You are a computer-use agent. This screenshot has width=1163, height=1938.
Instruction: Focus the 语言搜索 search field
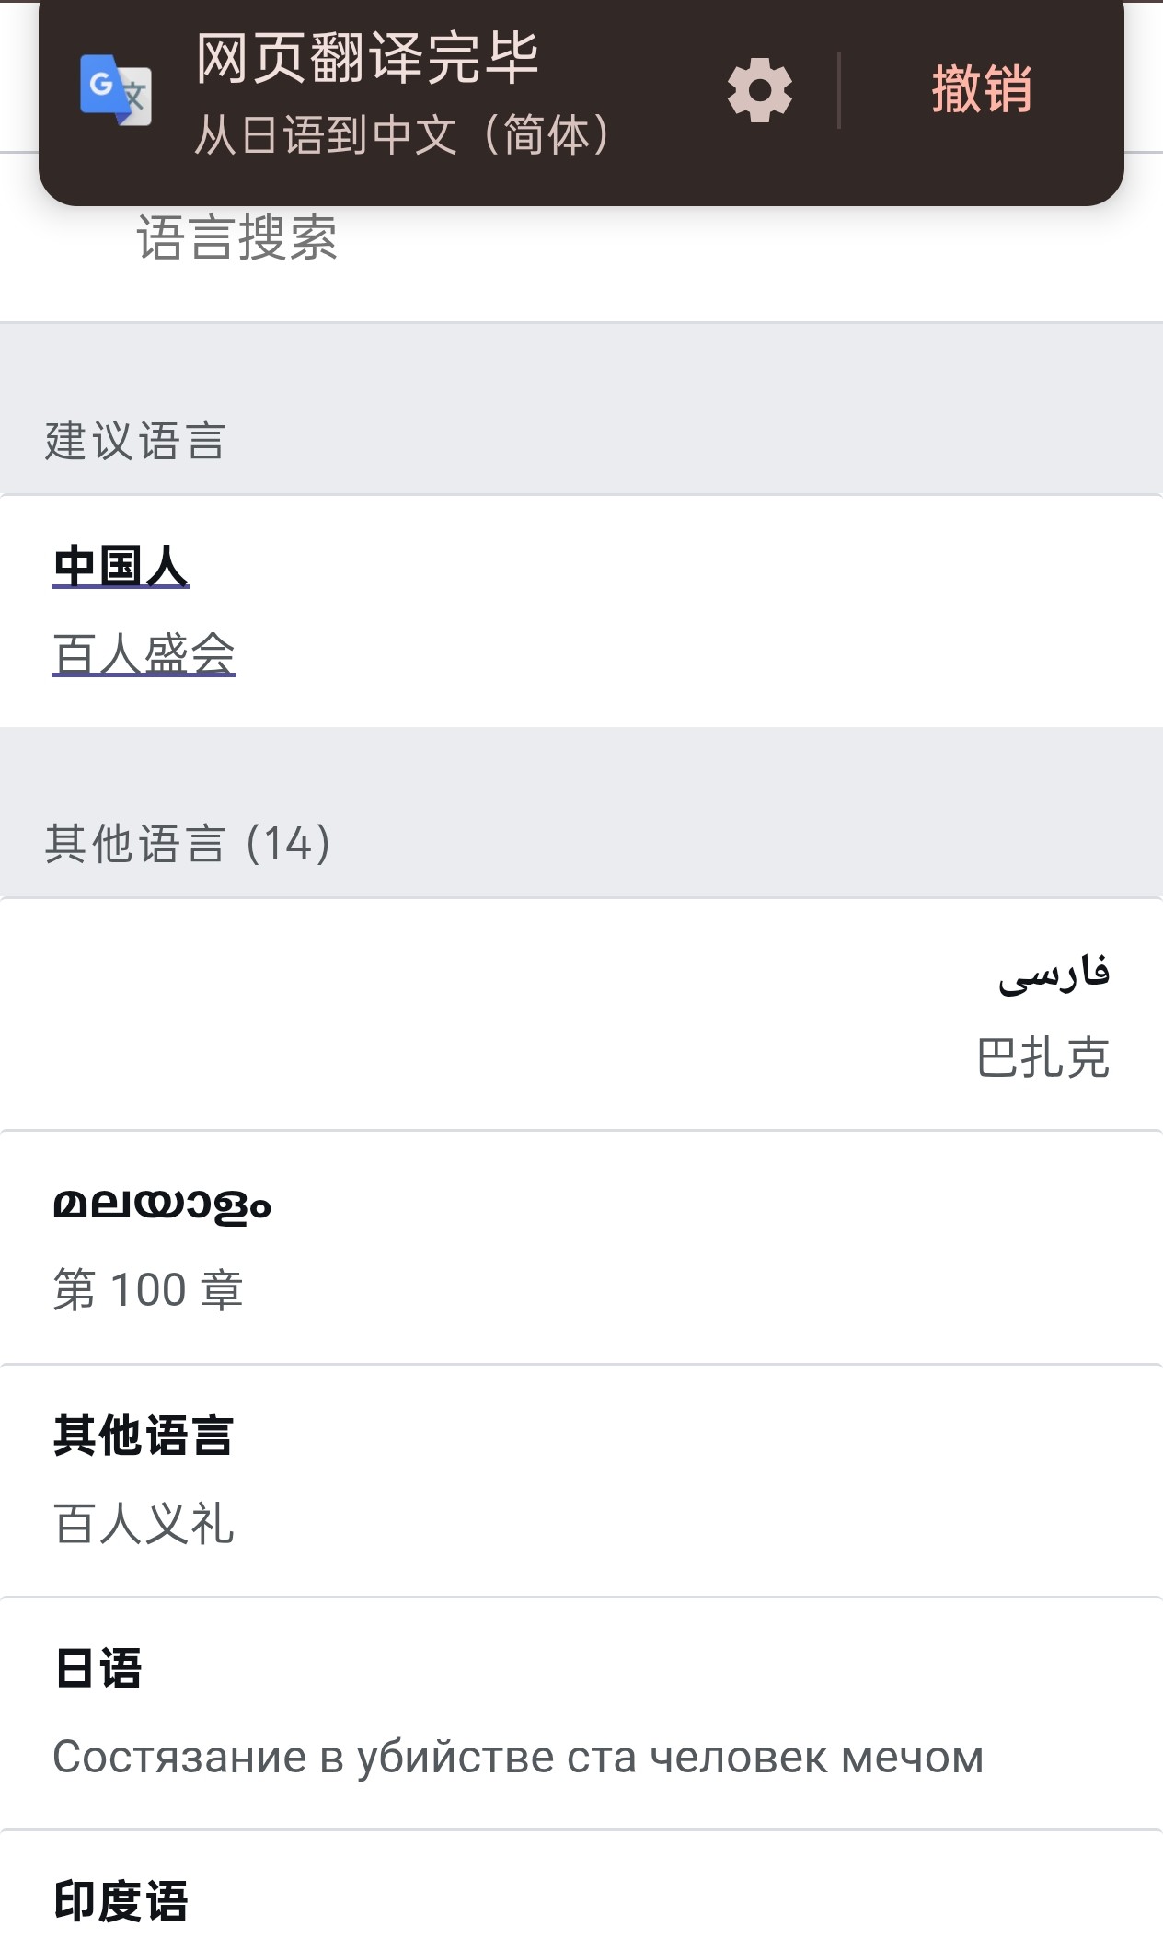tap(581, 238)
